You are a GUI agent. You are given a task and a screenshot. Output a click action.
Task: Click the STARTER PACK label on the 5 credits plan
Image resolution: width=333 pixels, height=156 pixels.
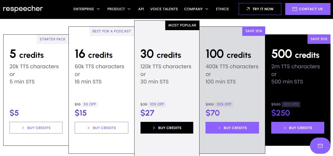coord(52,39)
